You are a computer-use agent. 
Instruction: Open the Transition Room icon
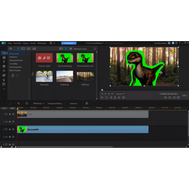point(4,66)
